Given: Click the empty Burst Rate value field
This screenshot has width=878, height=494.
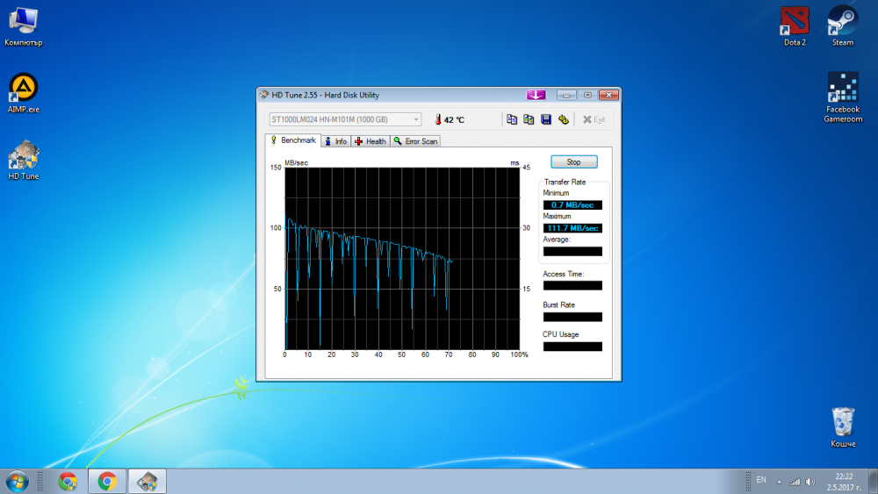Looking at the screenshot, I should coord(572,317).
